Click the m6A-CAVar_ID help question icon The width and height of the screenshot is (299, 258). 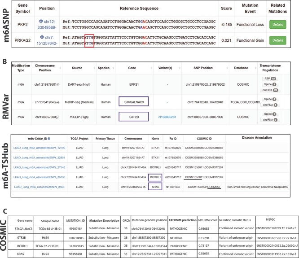(x=49, y=139)
